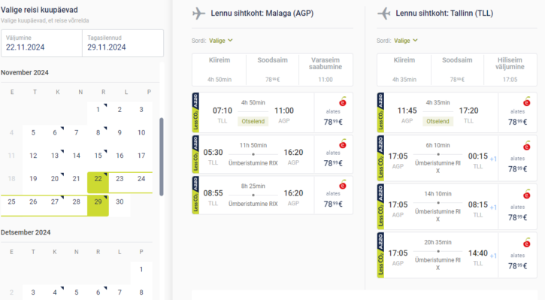Open Sordi dropdown for Malaga flights
This screenshot has width=545, height=300.
(221, 41)
